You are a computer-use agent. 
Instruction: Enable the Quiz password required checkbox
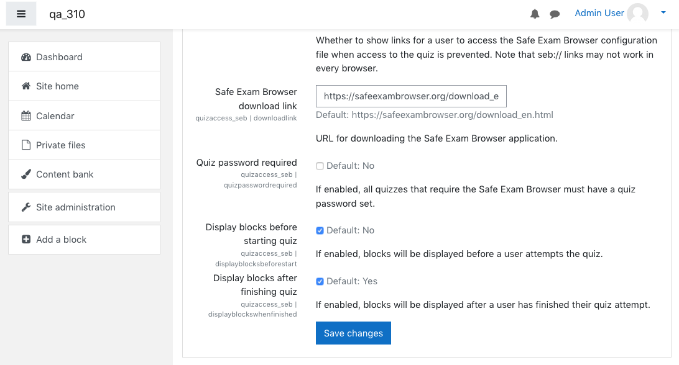click(320, 166)
